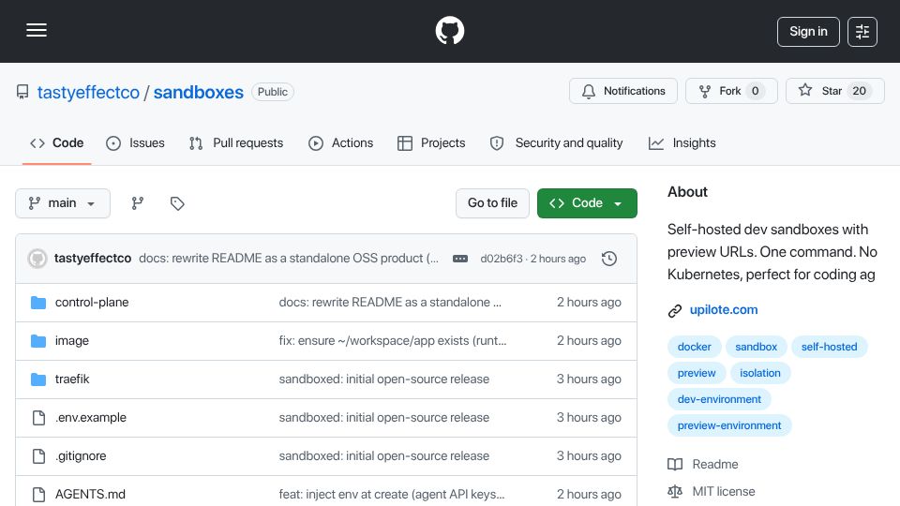Open AGENTS.md commit 'feat: inject env at create'
Image resolution: width=900 pixels, height=506 pixels.
tap(392, 495)
